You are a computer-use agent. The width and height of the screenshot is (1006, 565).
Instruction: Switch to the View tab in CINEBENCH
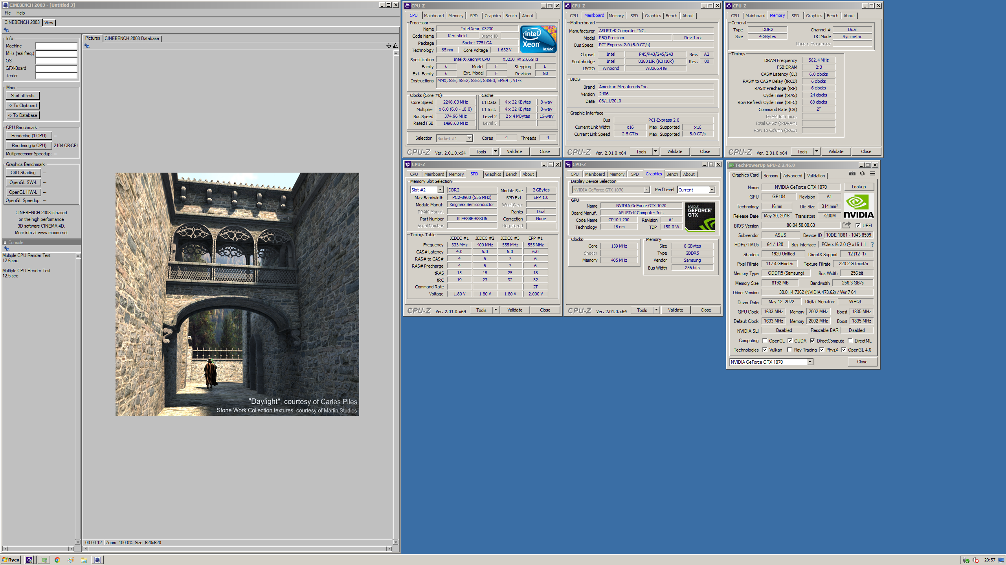49,23
